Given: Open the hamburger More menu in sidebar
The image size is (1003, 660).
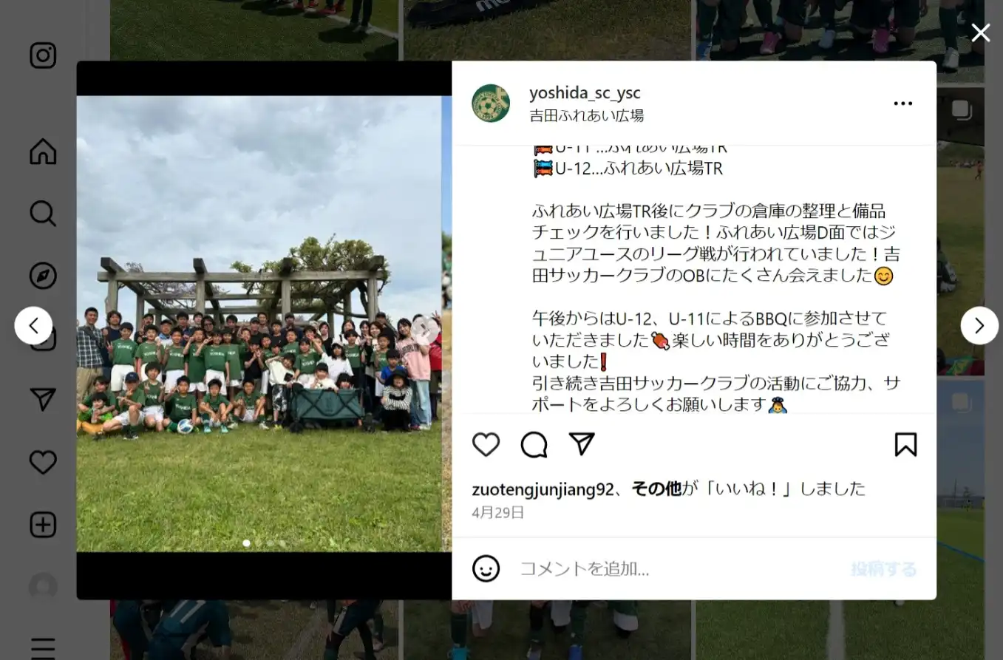Looking at the screenshot, I should [43, 648].
